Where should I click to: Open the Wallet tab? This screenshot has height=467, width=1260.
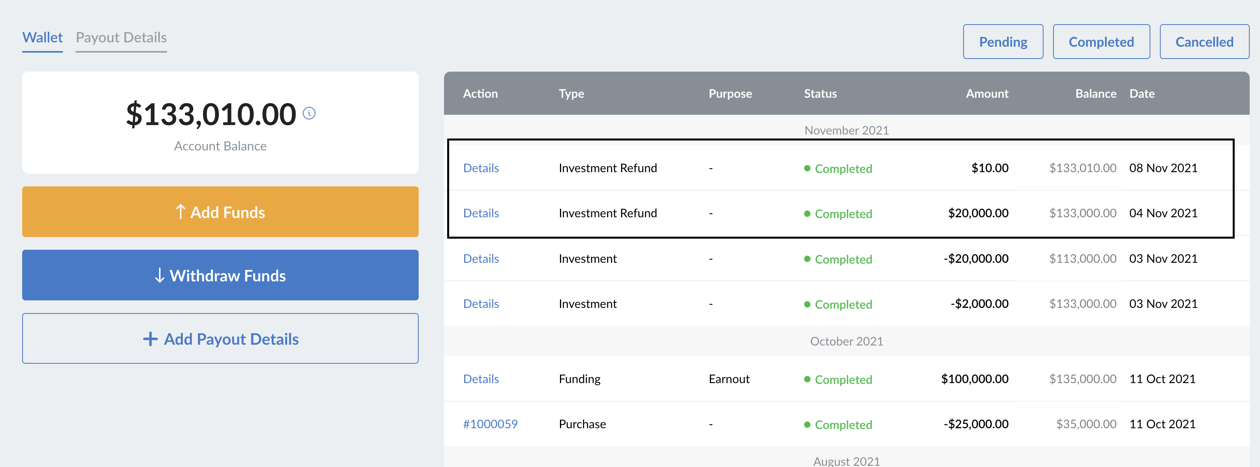[43, 38]
